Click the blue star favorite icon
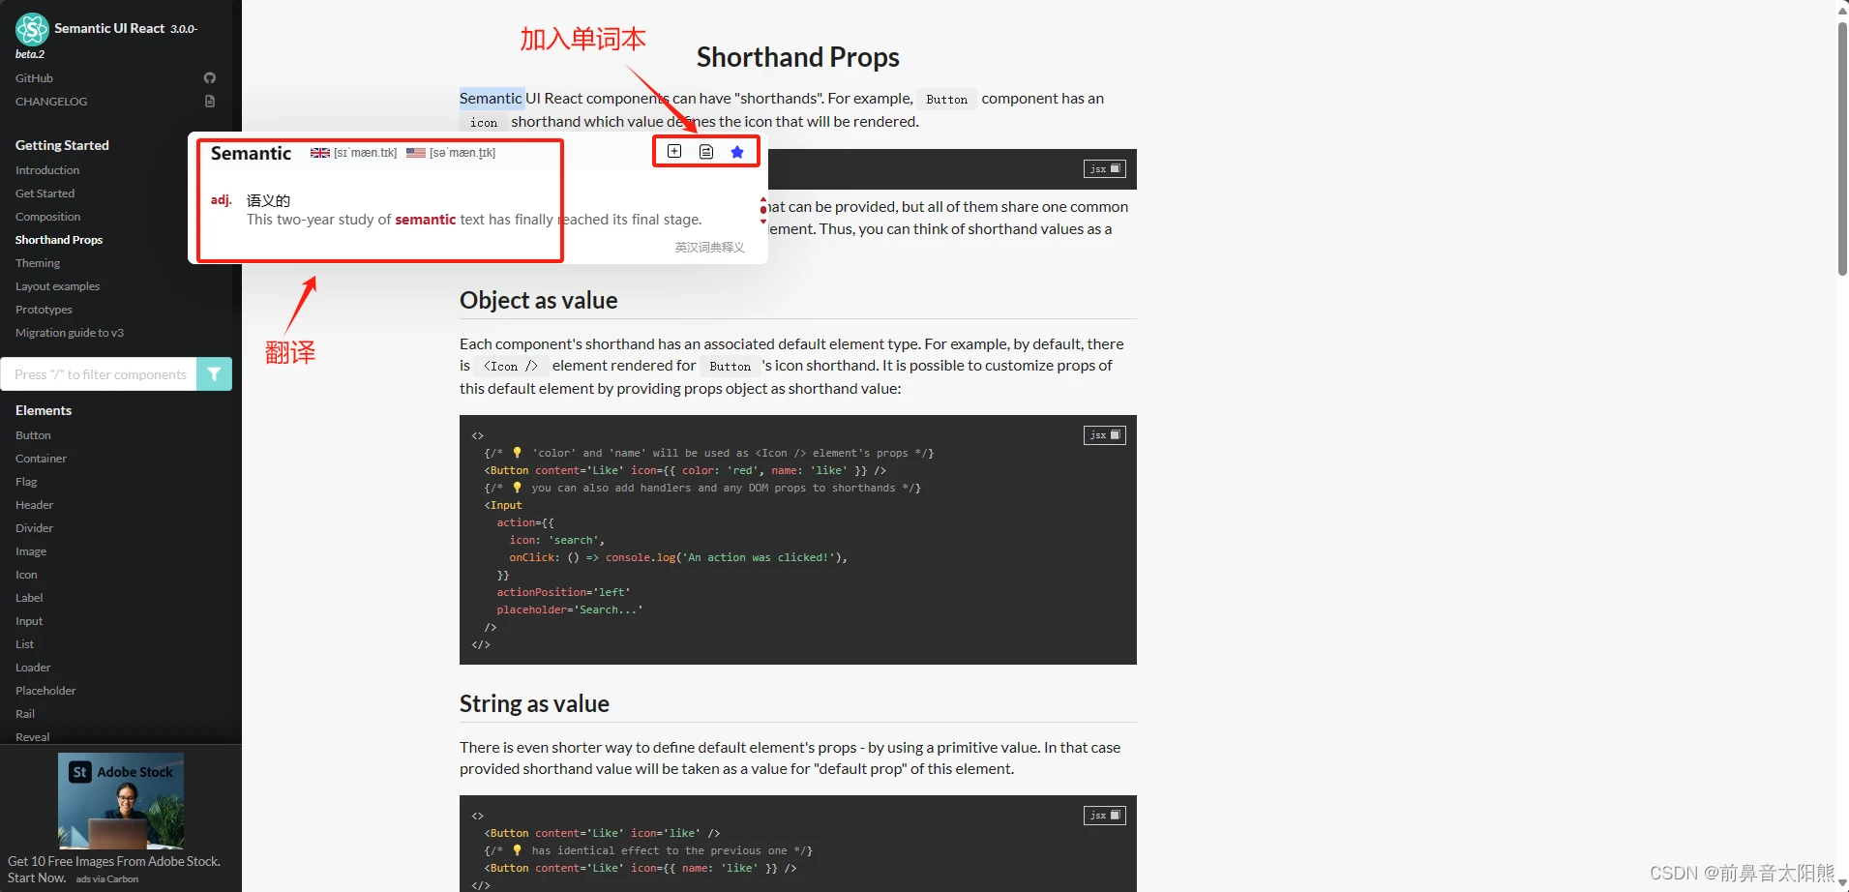The image size is (1849, 892). (737, 152)
